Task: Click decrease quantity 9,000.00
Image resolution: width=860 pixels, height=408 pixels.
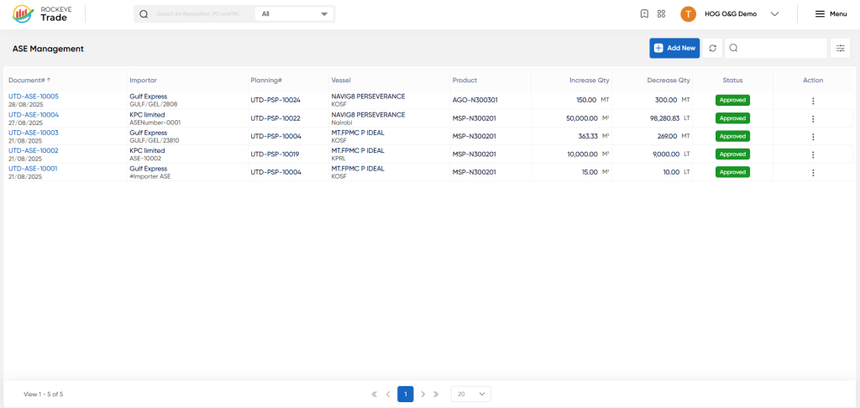Action: pyautogui.click(x=666, y=154)
